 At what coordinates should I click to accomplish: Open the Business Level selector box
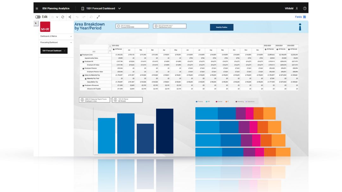click(170, 26)
